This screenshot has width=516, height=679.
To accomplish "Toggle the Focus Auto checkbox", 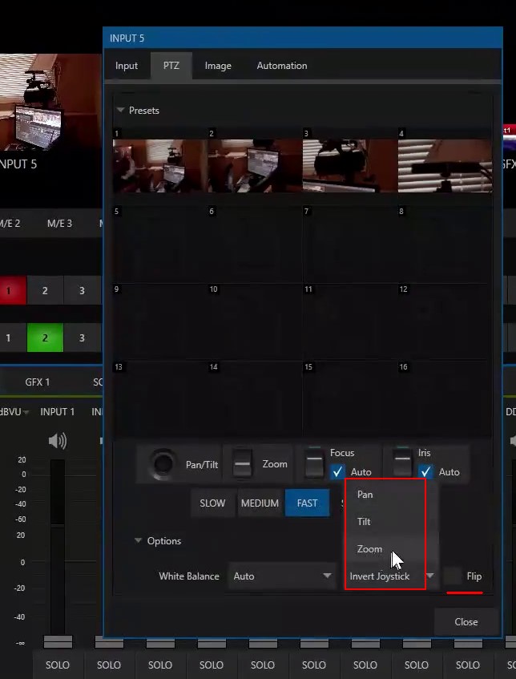I will point(337,472).
